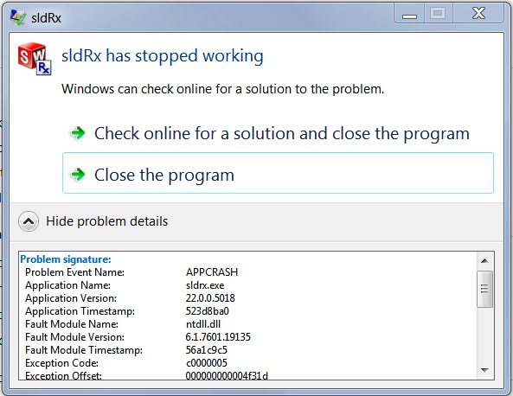Close the sldRx dialog with X
Image resolution: width=513 pixels, height=396 pixels.
(x=478, y=14)
